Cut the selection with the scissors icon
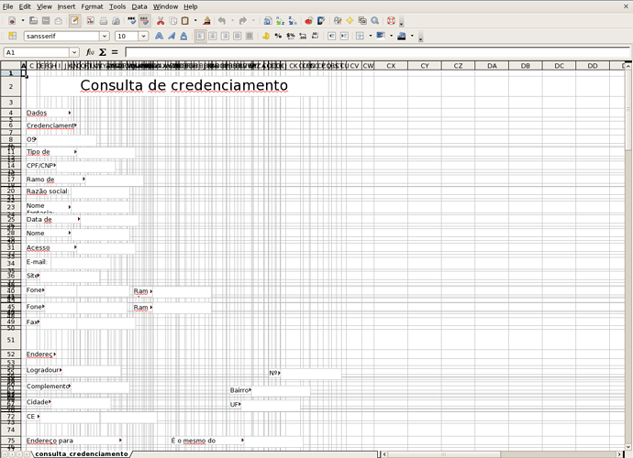The height and width of the screenshot is (458, 633). [161, 20]
